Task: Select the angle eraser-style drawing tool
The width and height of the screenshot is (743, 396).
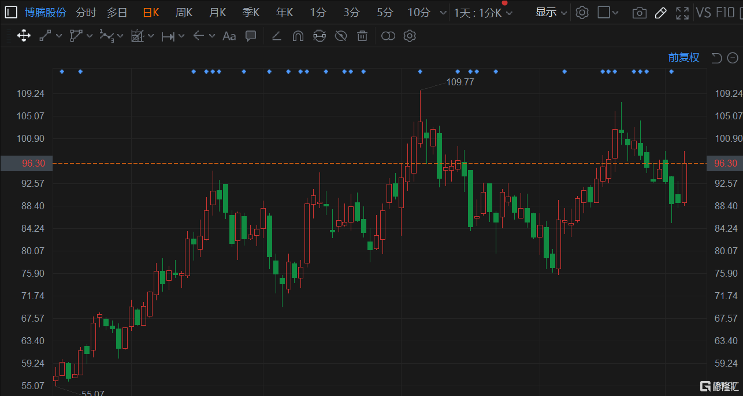Action: point(276,36)
